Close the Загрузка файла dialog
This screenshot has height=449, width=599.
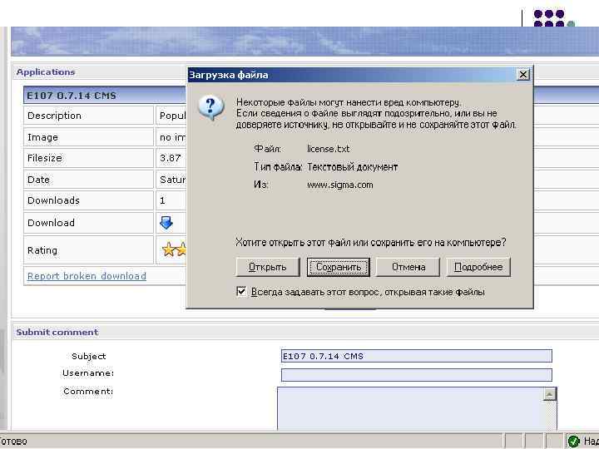(523, 75)
